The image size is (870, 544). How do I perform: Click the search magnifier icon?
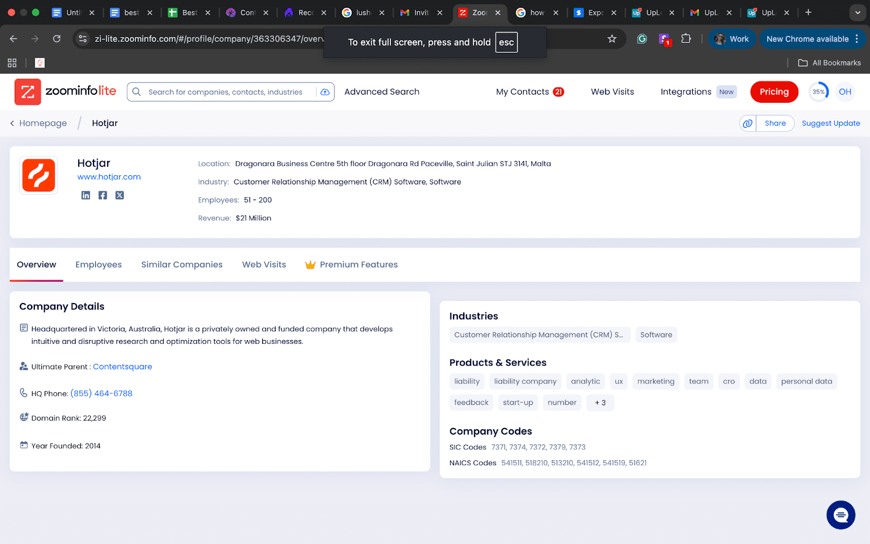(136, 91)
